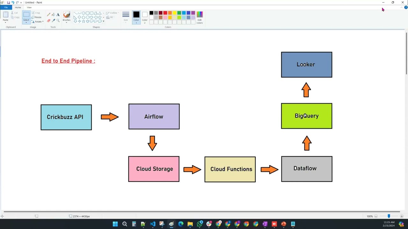
Task: Select the Pencil tool
Action: click(x=48, y=15)
